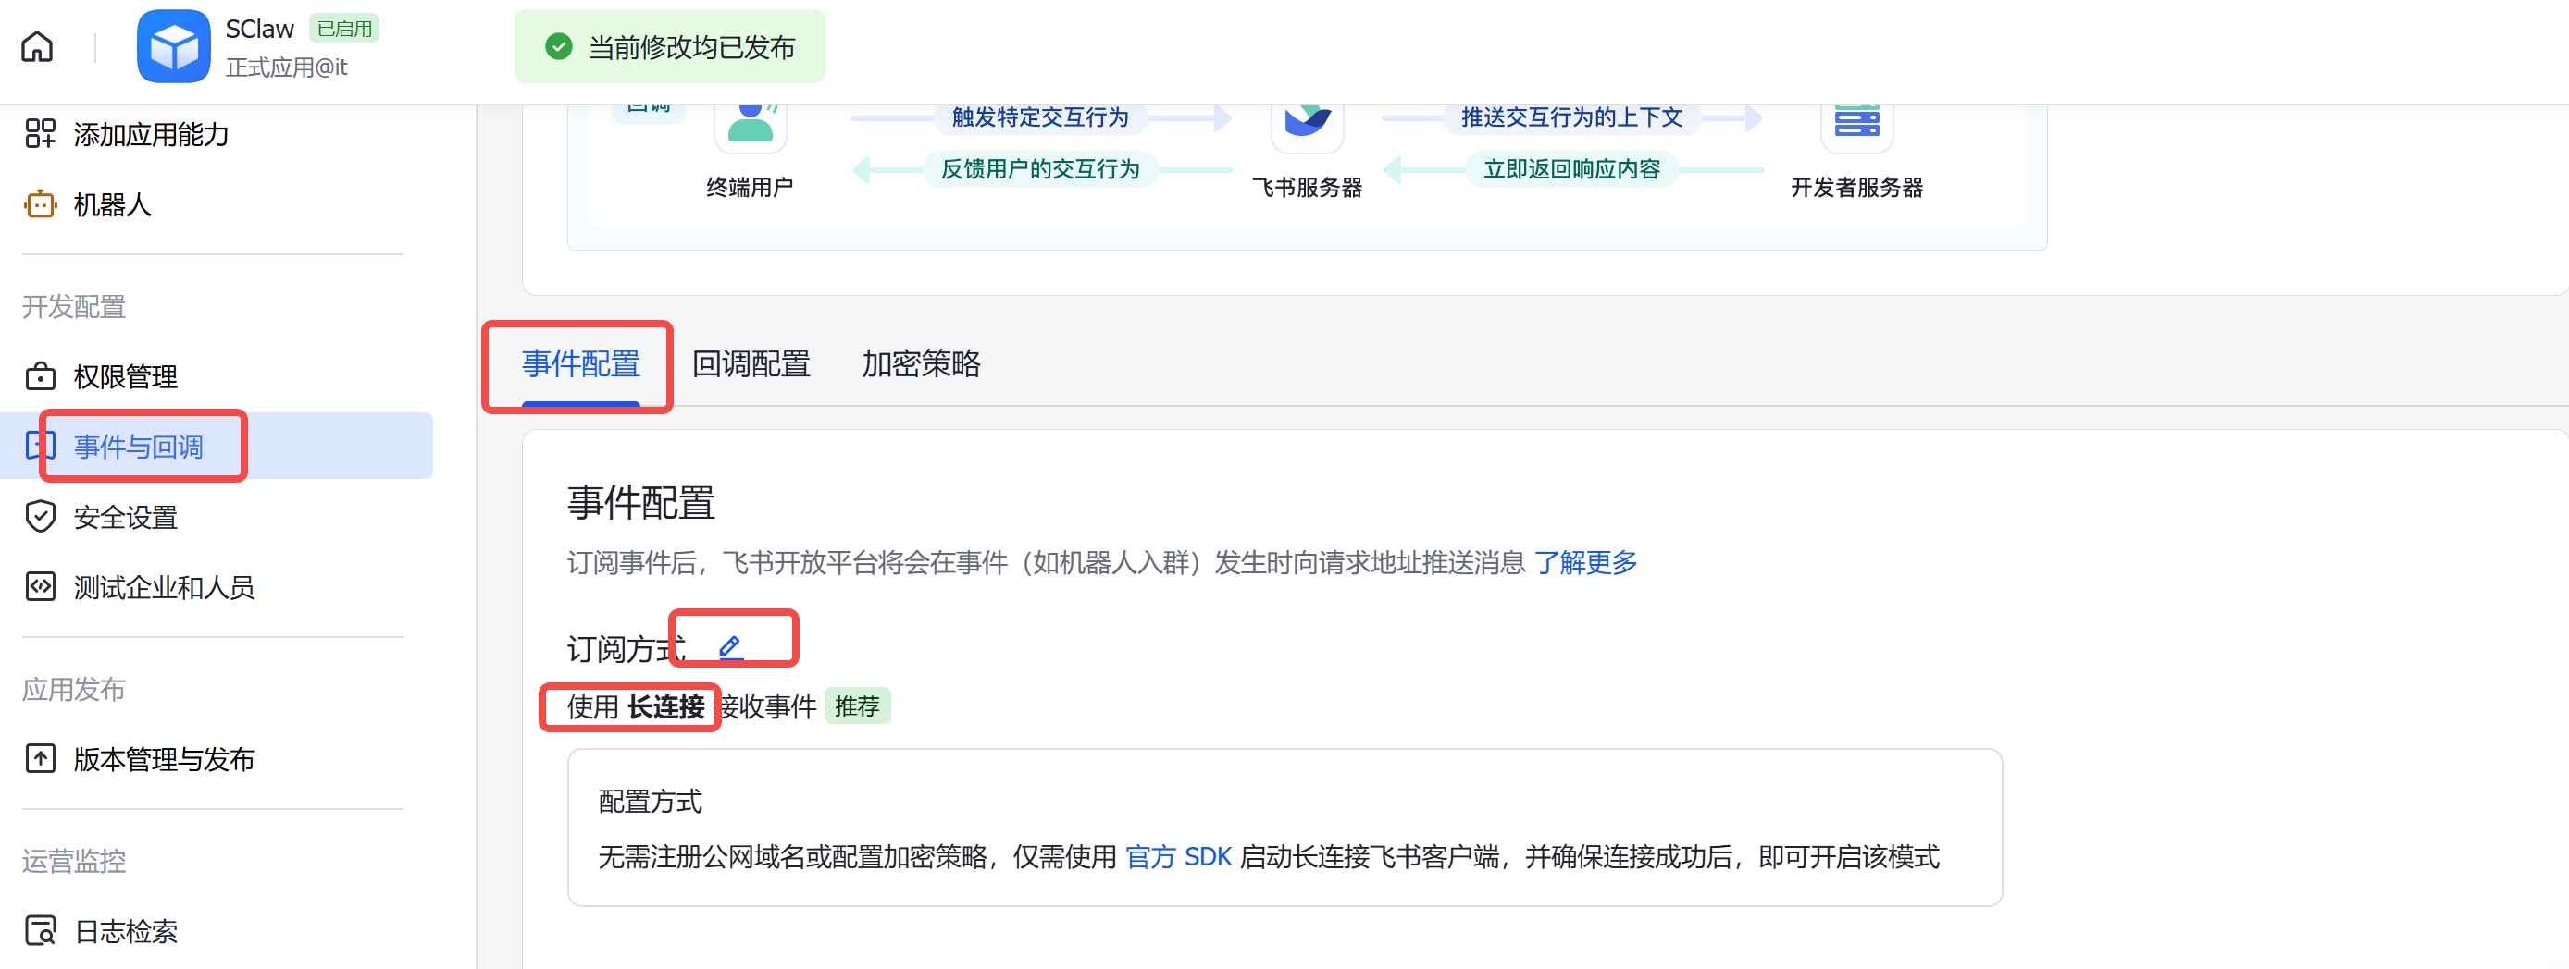Click the home icon in header
The width and height of the screenshot is (2569, 969).
click(37, 47)
